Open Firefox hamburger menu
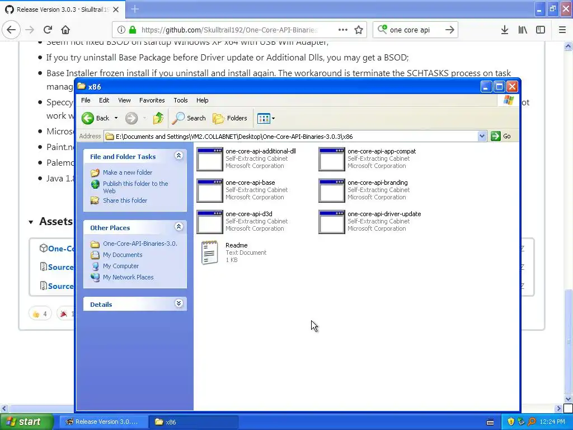The width and height of the screenshot is (573, 430). (562, 30)
